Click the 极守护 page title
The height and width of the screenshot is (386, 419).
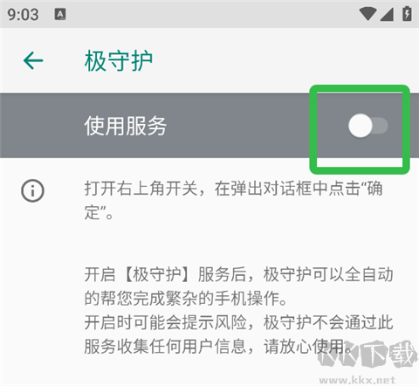point(119,61)
